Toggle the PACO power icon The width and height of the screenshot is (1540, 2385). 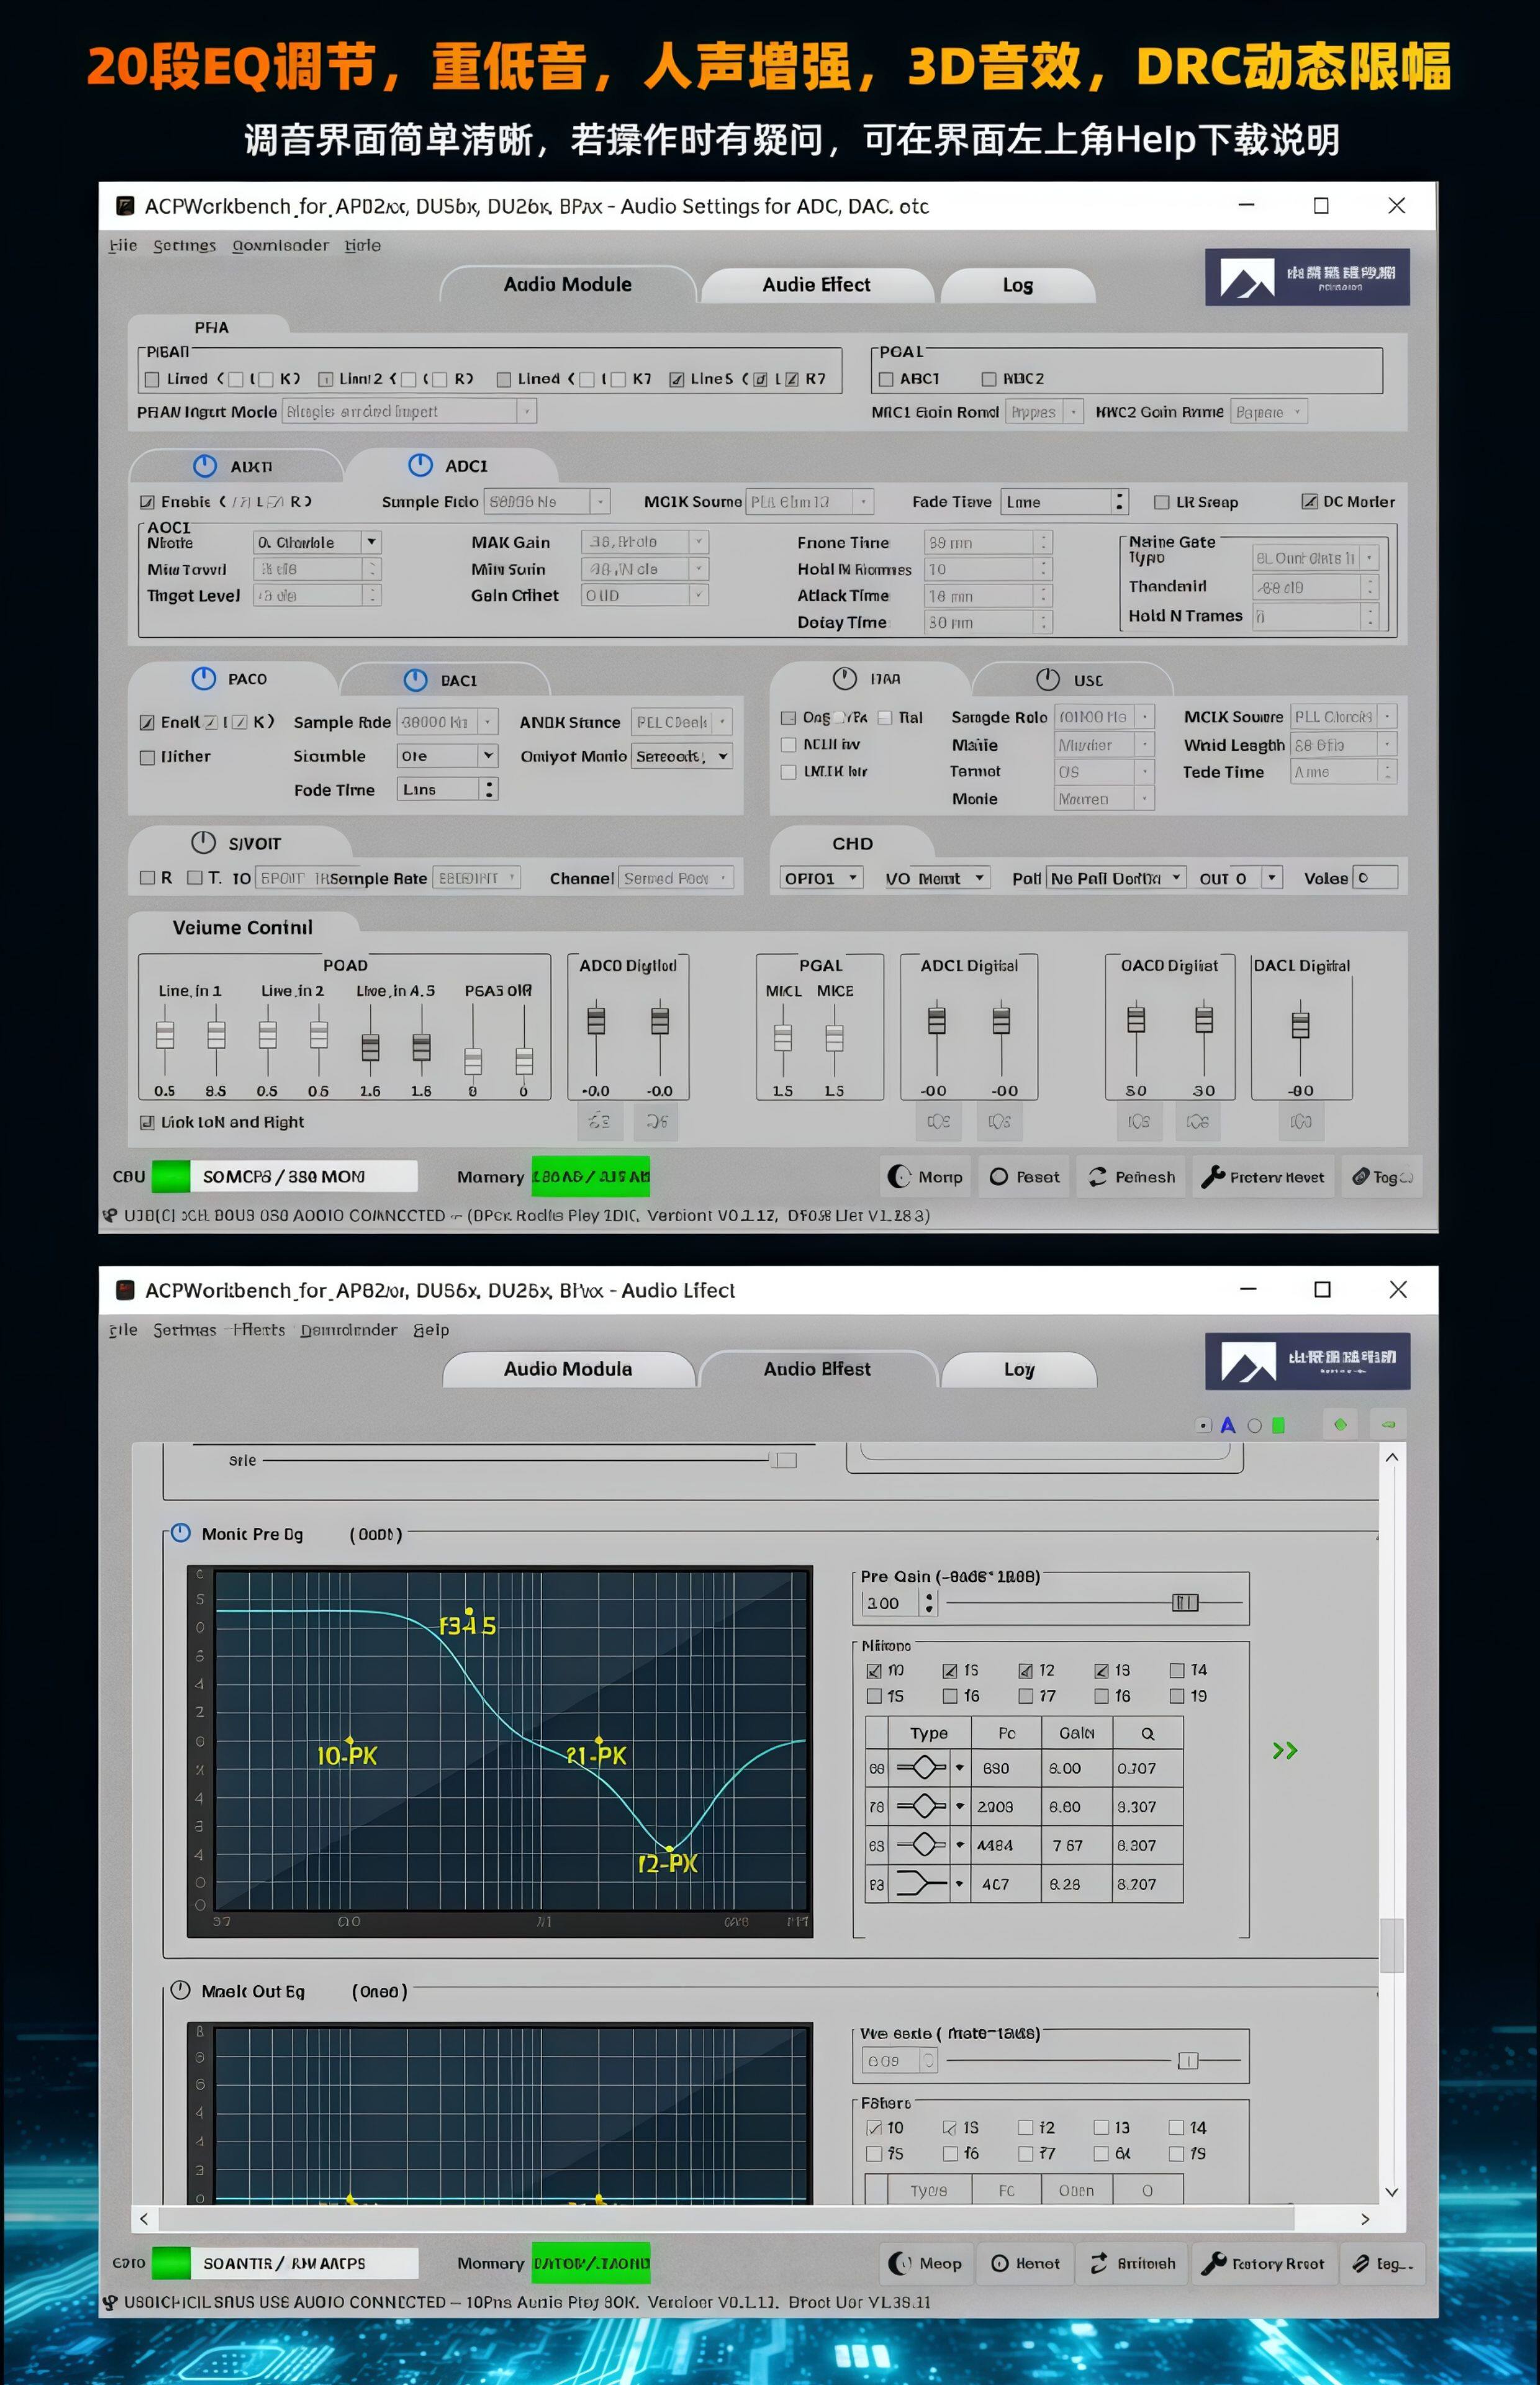[203, 678]
